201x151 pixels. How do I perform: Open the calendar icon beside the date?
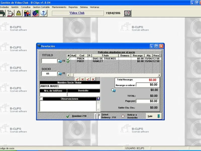(x=128, y=13)
